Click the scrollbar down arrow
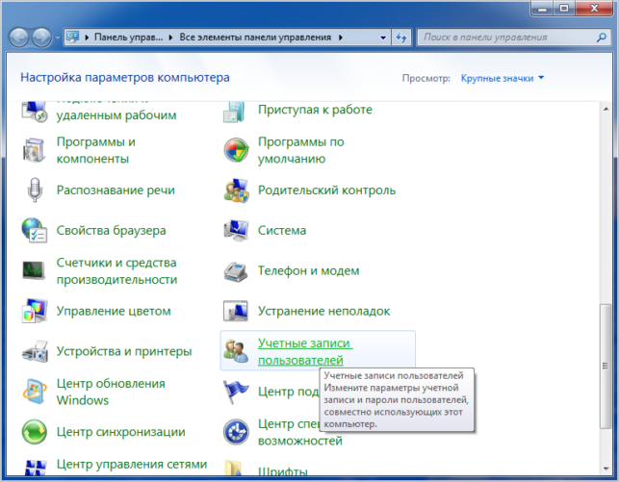This screenshot has height=482, width=619. (606, 469)
